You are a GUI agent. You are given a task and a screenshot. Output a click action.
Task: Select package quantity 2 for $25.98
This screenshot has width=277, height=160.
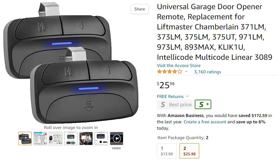[189, 151]
